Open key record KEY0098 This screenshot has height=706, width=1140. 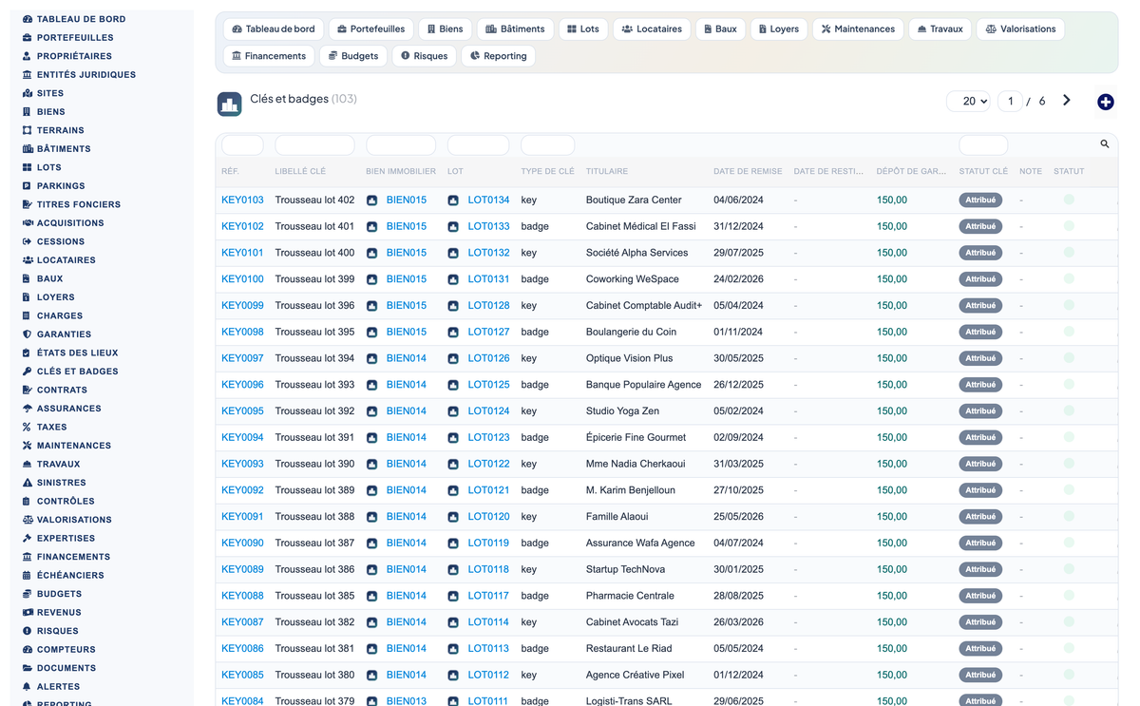click(x=242, y=333)
